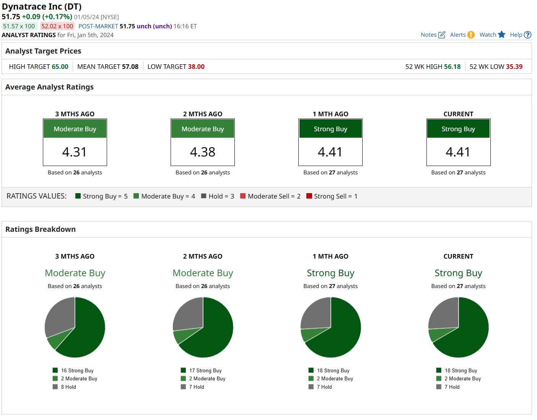Click the Help link text
The image size is (537, 420).
[516, 35]
